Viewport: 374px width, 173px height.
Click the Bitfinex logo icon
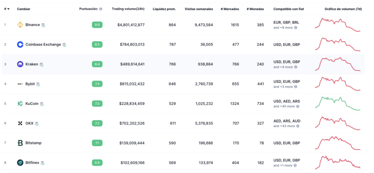[20, 163]
